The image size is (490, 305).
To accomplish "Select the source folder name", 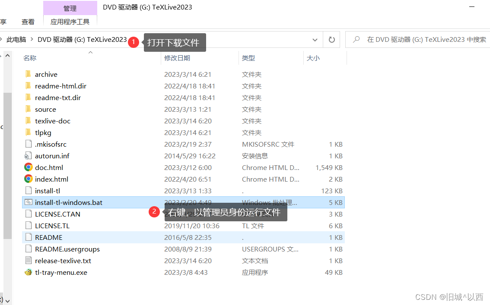I will pos(46,110).
